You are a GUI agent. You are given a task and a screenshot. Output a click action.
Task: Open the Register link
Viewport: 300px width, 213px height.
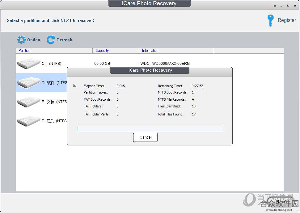pos(287,20)
